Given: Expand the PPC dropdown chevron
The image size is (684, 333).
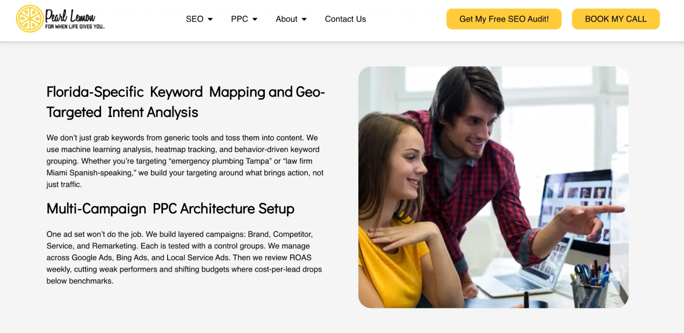Looking at the screenshot, I should (x=255, y=19).
